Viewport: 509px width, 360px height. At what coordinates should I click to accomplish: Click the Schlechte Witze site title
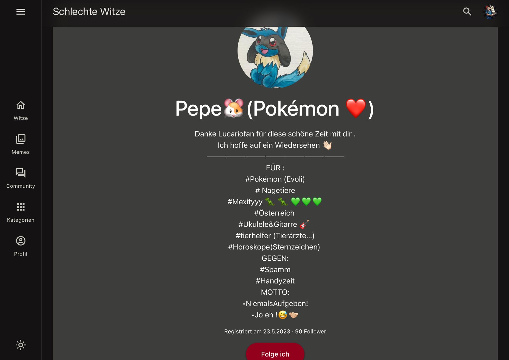(x=89, y=12)
